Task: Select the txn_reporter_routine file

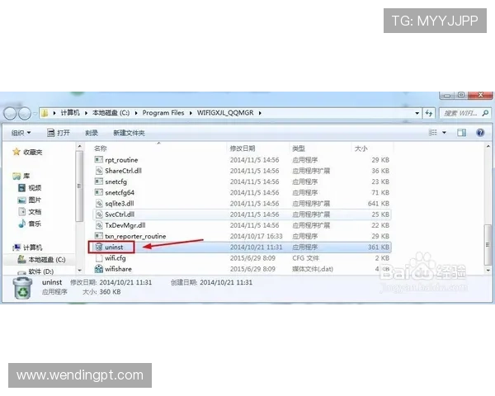Action: (x=242, y=236)
